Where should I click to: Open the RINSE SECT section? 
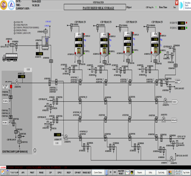coord(87,172)
